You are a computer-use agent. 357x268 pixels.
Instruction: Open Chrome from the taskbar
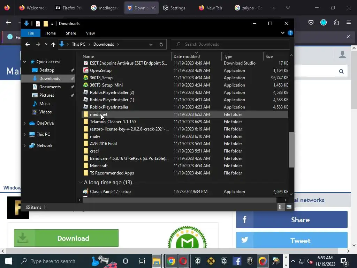click(171, 261)
